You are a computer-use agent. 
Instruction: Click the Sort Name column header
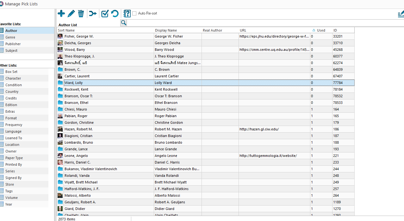click(66, 30)
